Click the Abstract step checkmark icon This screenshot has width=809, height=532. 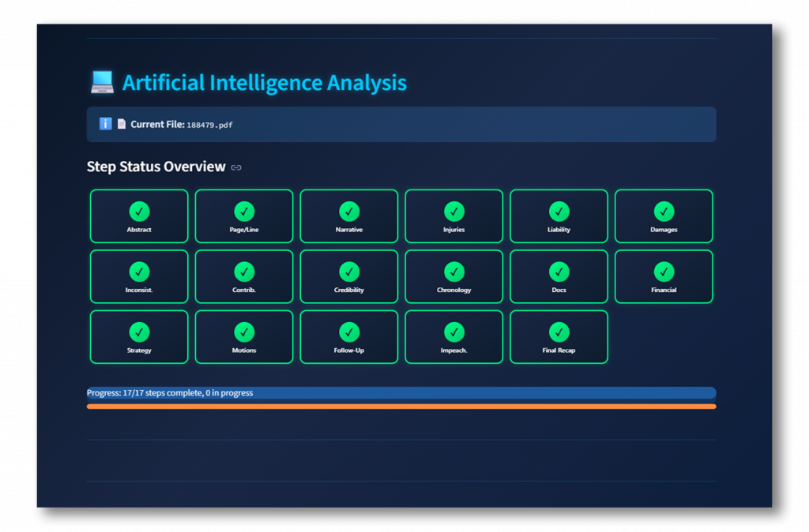click(139, 212)
